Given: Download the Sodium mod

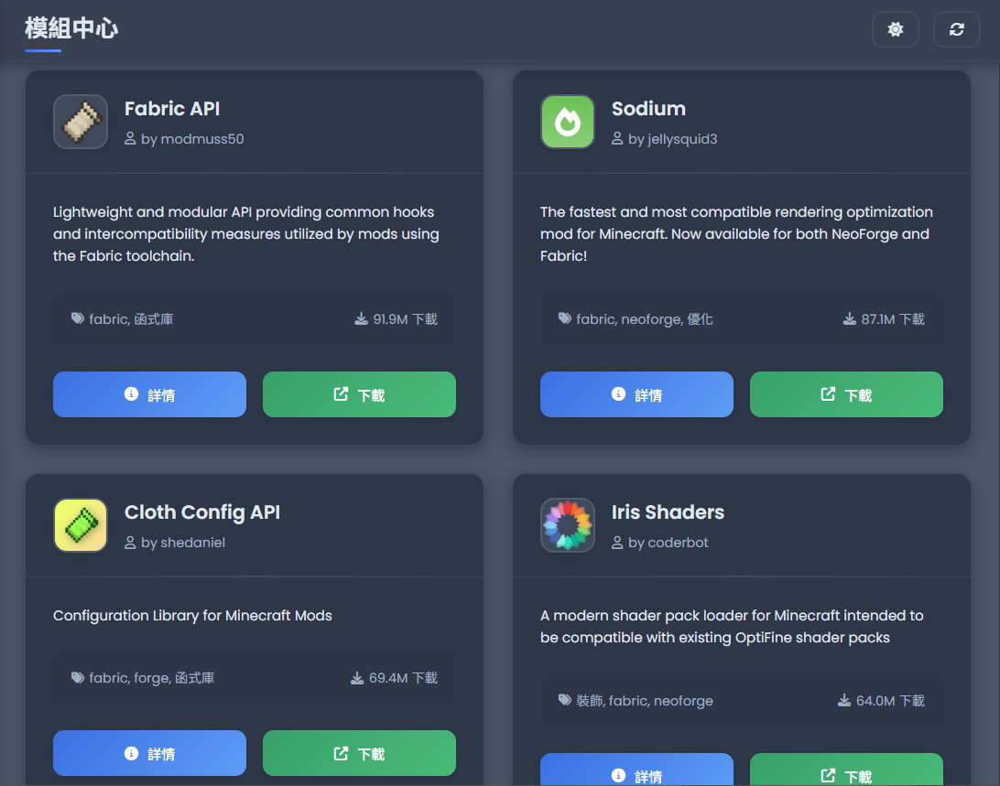Looking at the screenshot, I should click(x=846, y=394).
